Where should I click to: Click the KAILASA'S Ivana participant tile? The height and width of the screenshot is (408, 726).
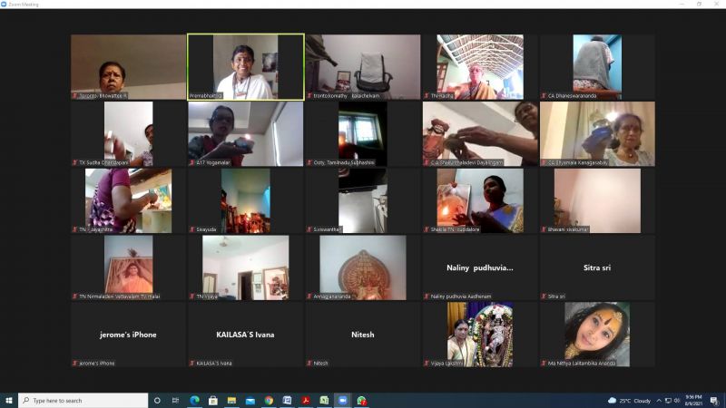pyautogui.click(x=245, y=335)
